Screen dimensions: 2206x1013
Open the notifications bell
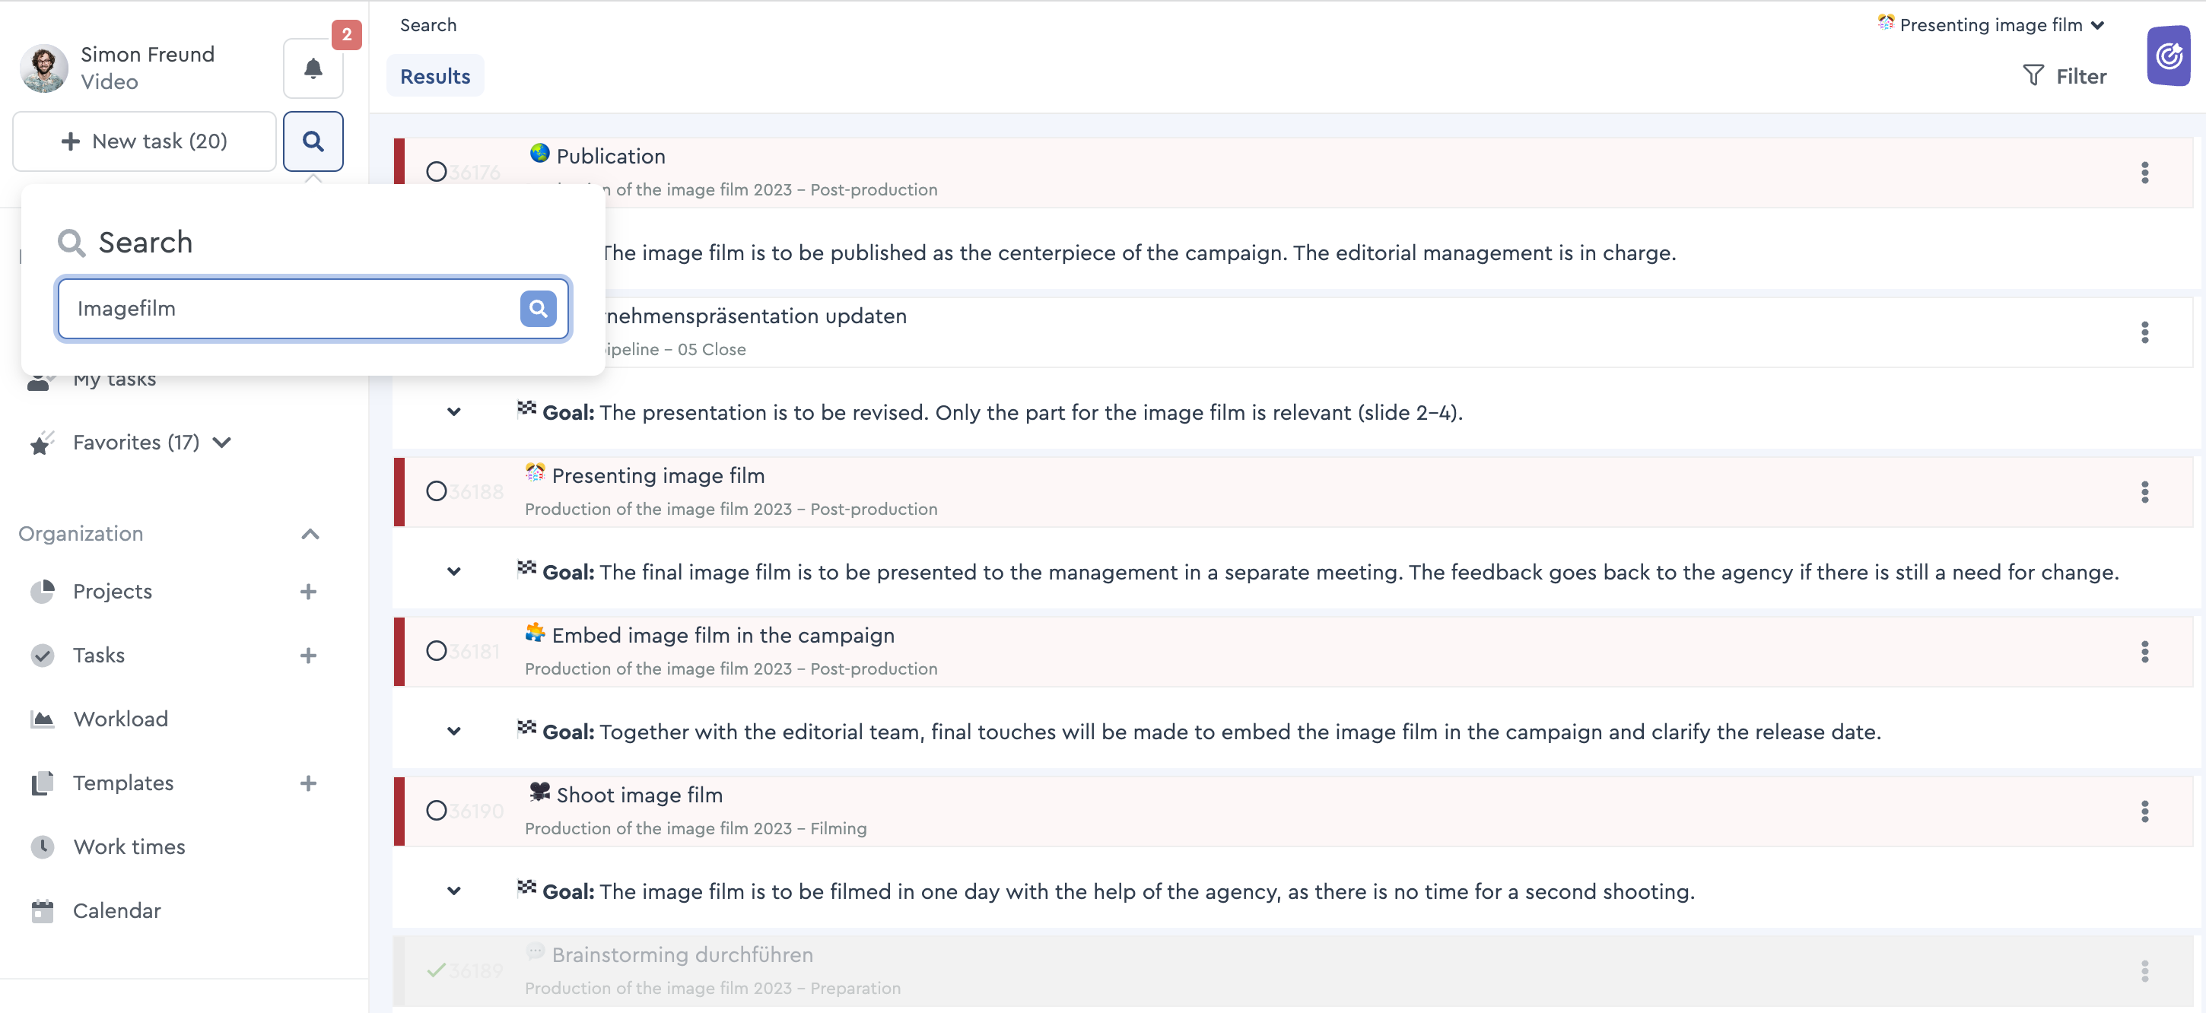[313, 68]
